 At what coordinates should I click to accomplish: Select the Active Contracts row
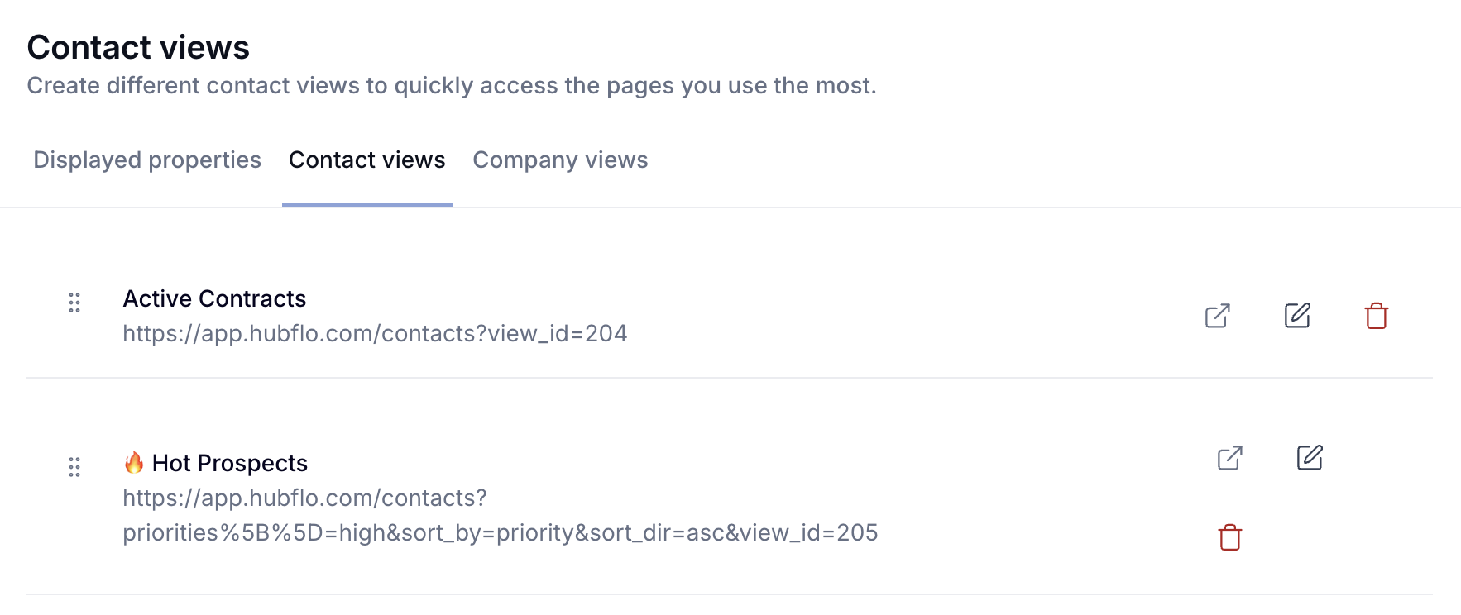tap(730, 316)
